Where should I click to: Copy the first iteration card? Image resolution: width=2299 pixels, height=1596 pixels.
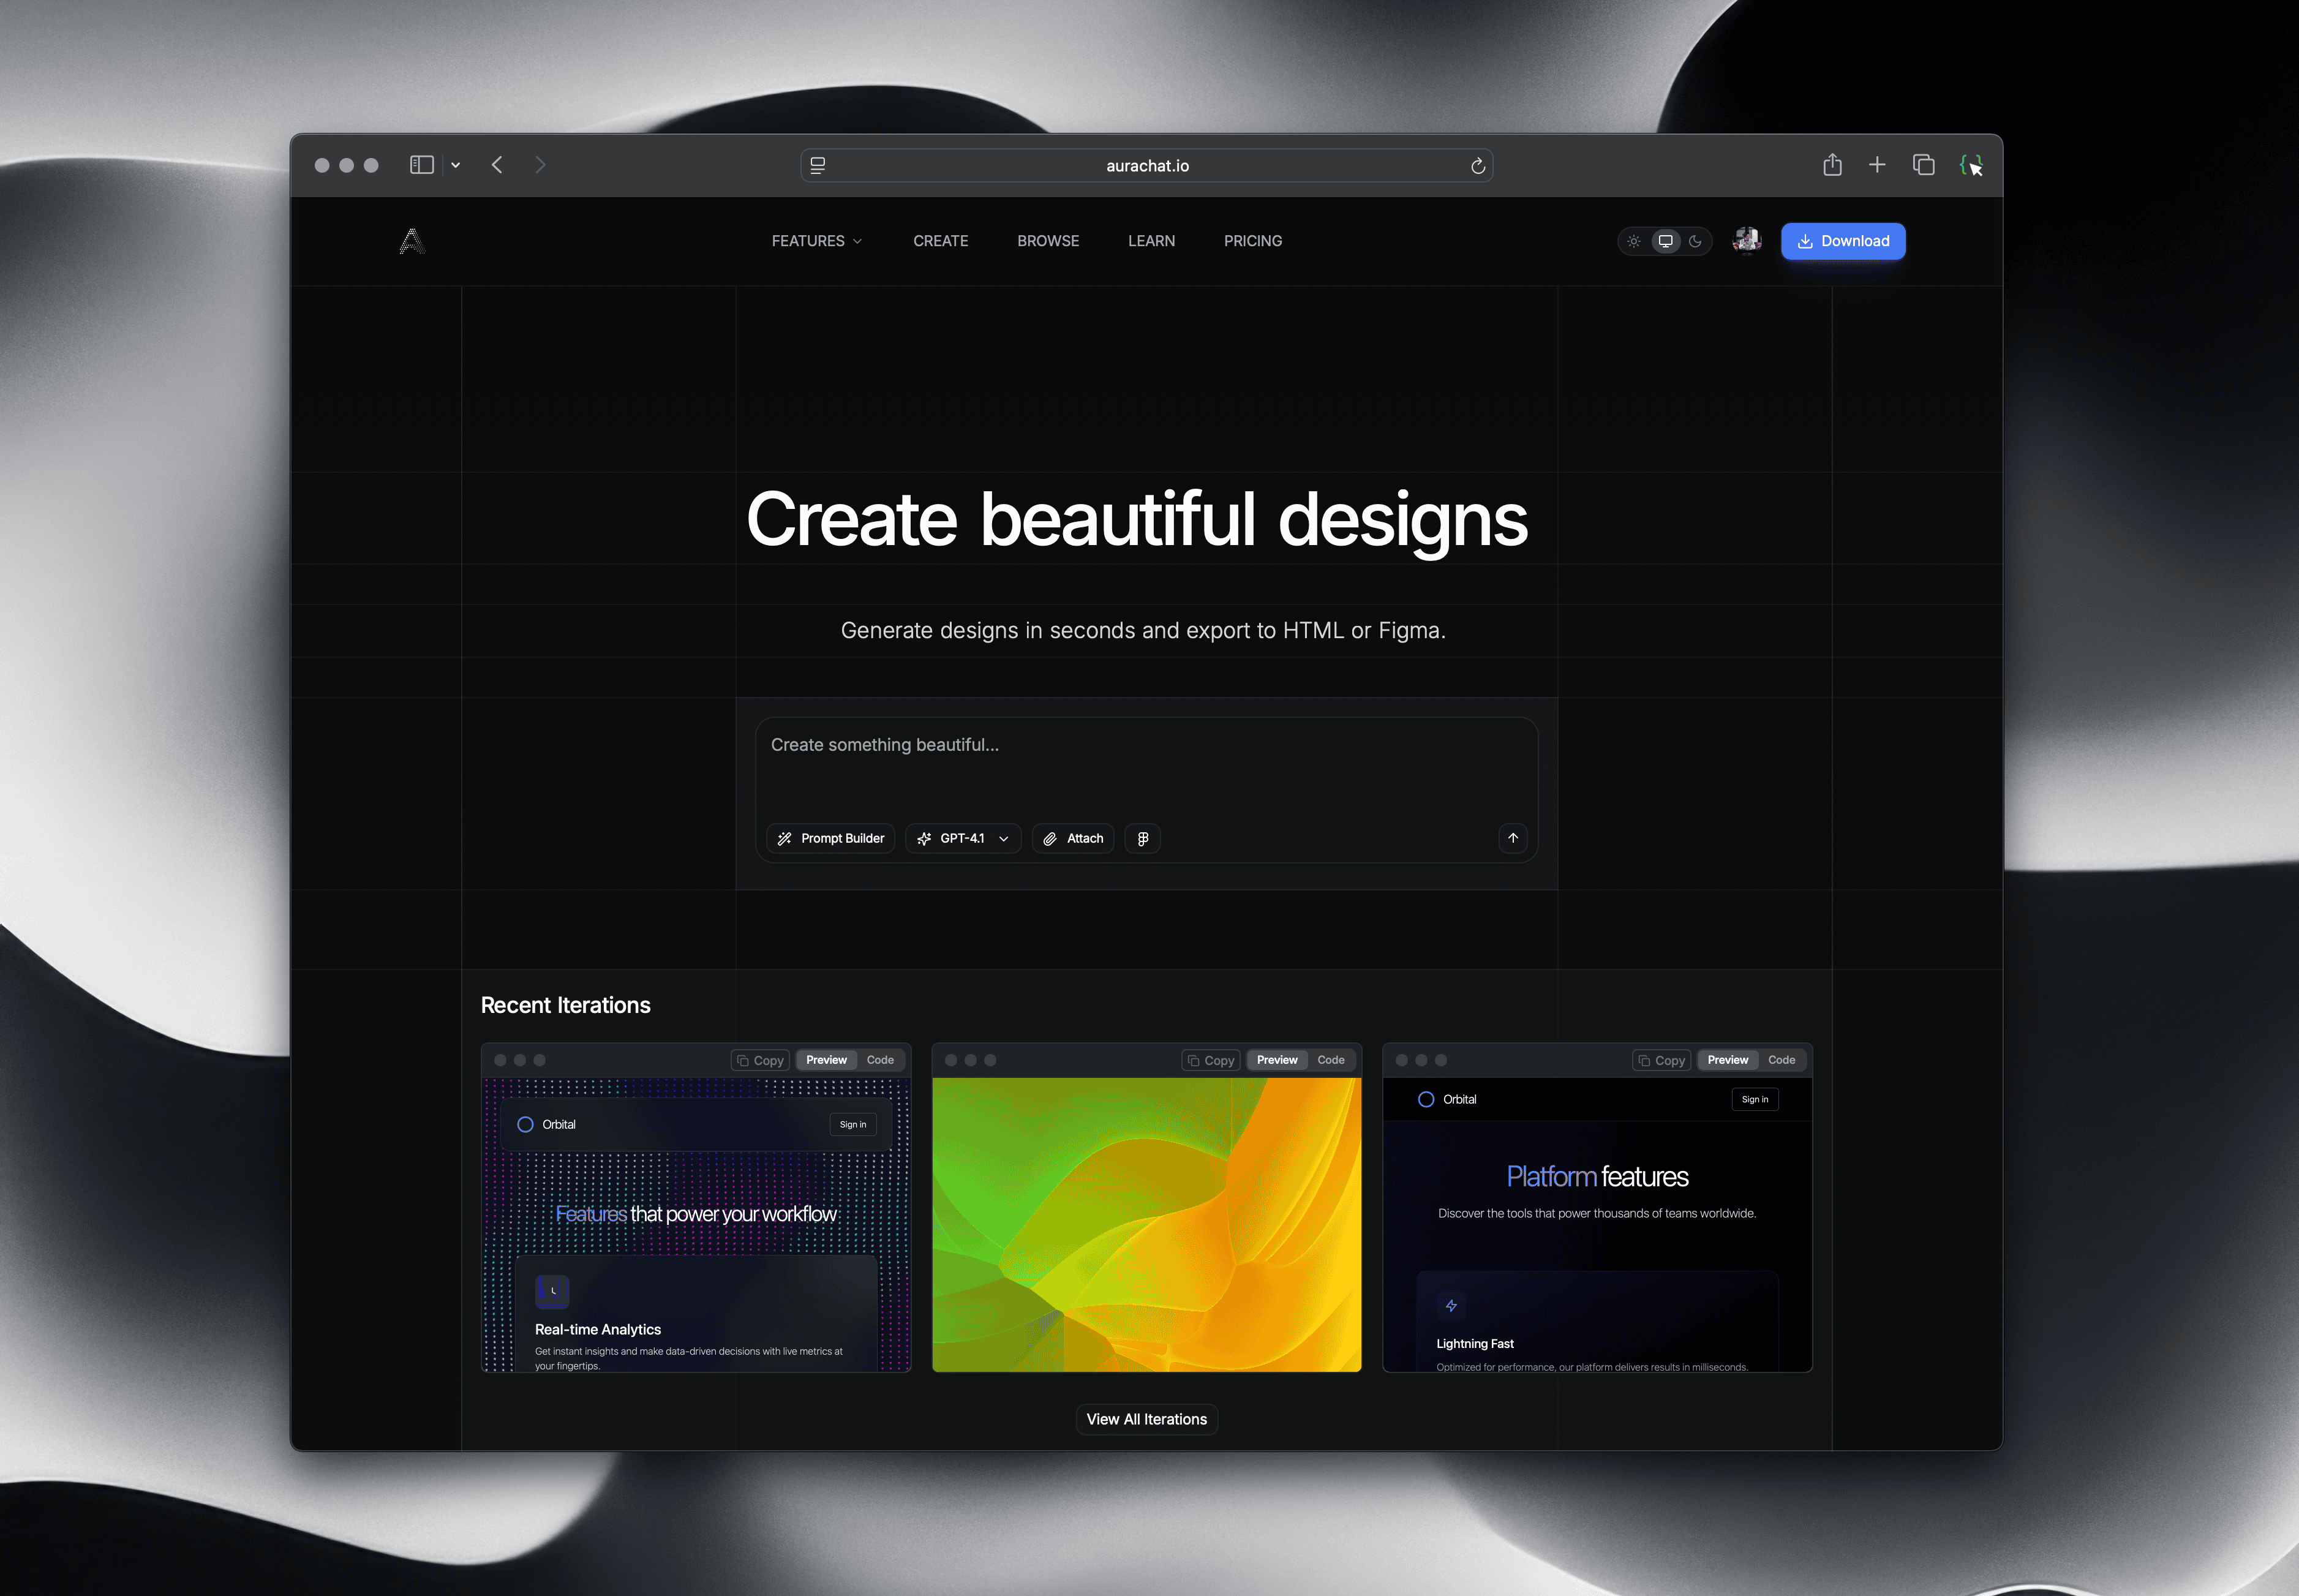(761, 1060)
